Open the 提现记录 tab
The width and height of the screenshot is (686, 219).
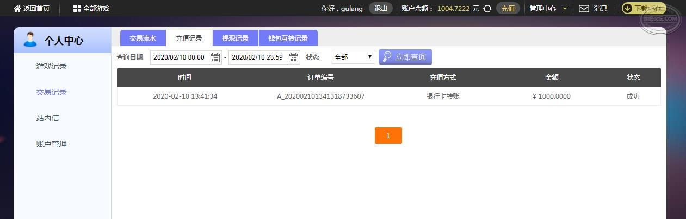click(x=235, y=38)
